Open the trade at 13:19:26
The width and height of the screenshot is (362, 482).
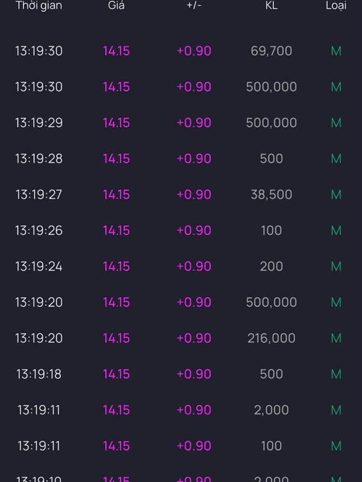[39, 231]
